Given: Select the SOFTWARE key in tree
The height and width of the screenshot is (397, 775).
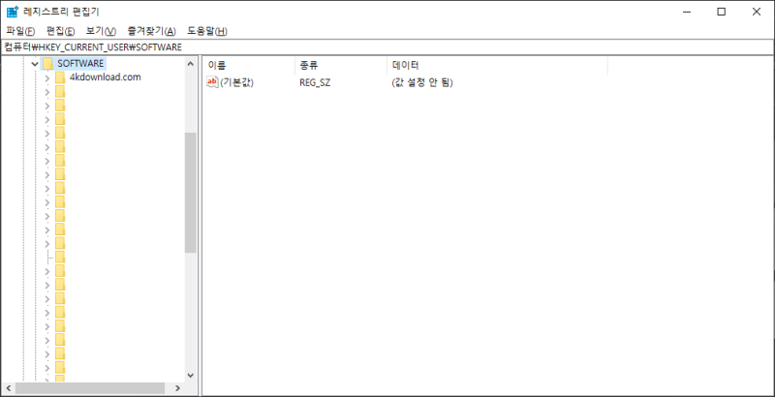Looking at the screenshot, I should [x=80, y=63].
